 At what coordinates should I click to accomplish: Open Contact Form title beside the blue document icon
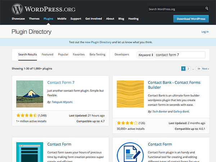tap(160, 144)
